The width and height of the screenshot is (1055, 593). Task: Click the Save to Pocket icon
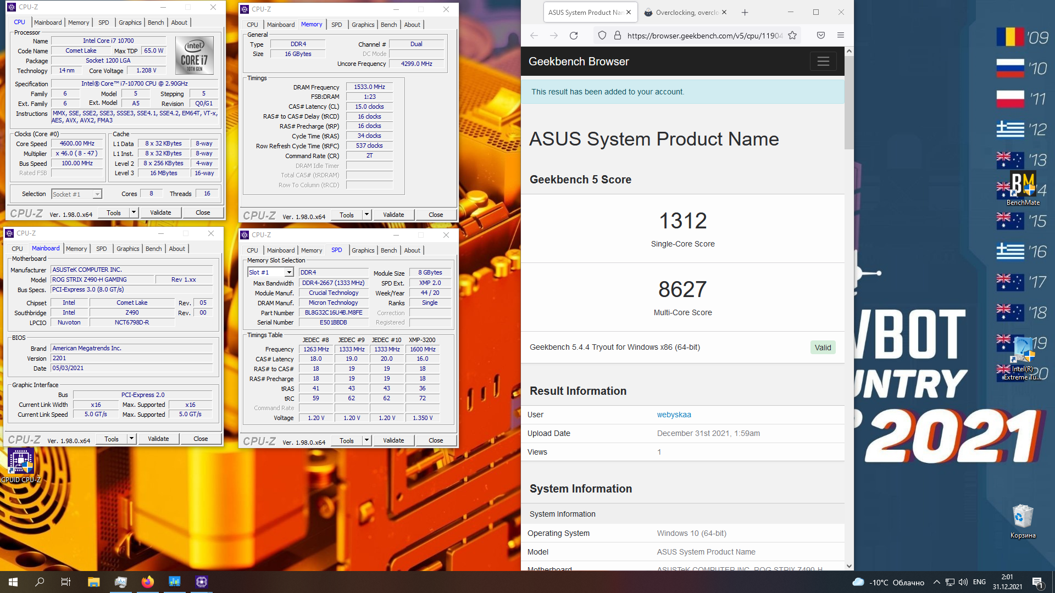[x=821, y=36]
